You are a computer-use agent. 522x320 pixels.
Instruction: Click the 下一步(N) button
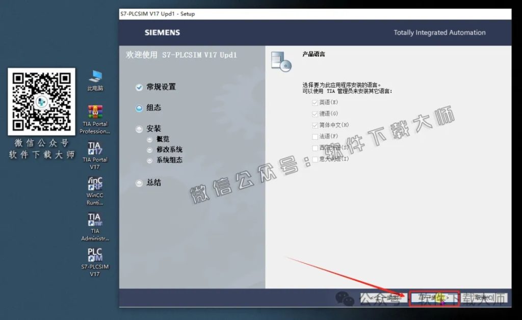[434, 298]
